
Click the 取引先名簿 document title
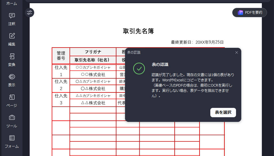(138, 31)
